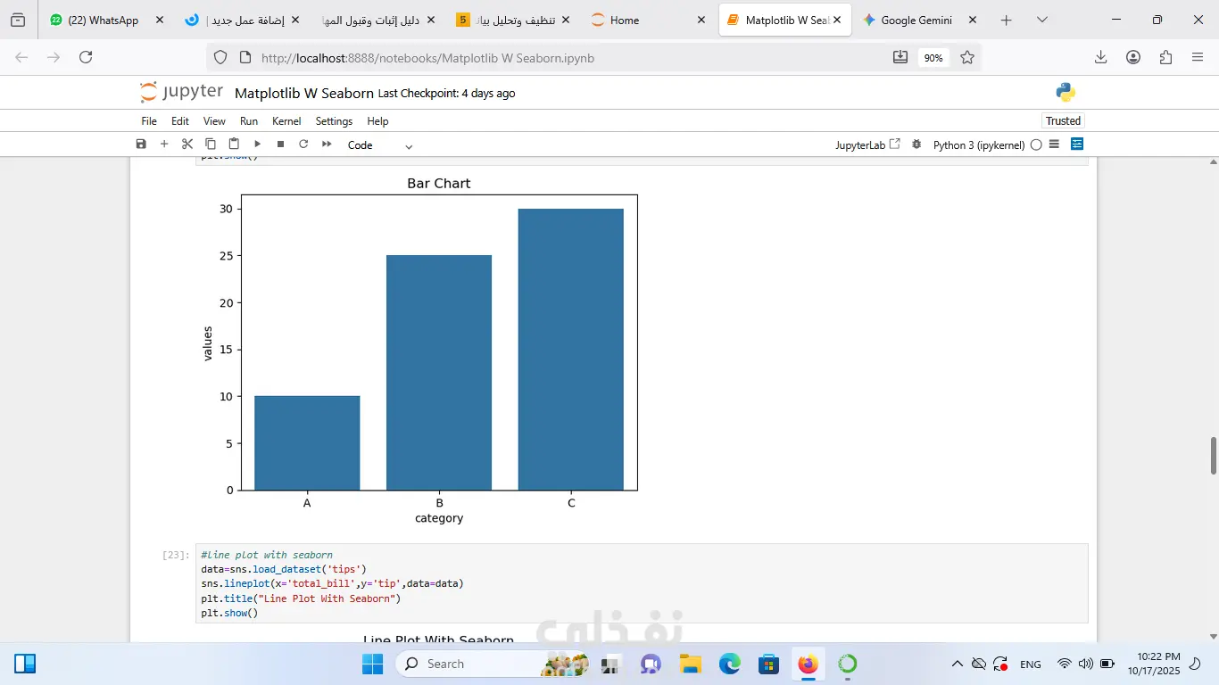This screenshot has width=1219, height=685.
Task: Cut the selected cell with scissors icon
Action: (187, 144)
